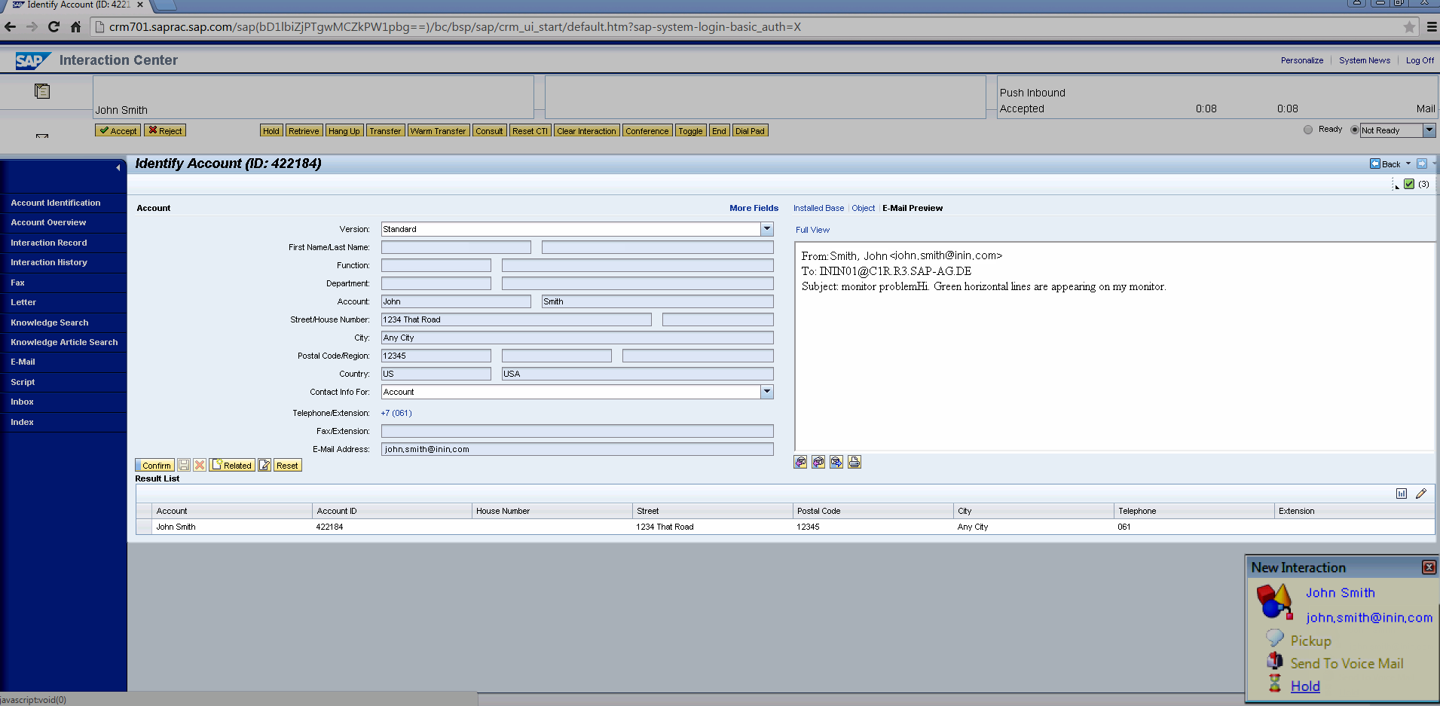
Task: Click the green checkmark messages icon
Action: [1408, 184]
